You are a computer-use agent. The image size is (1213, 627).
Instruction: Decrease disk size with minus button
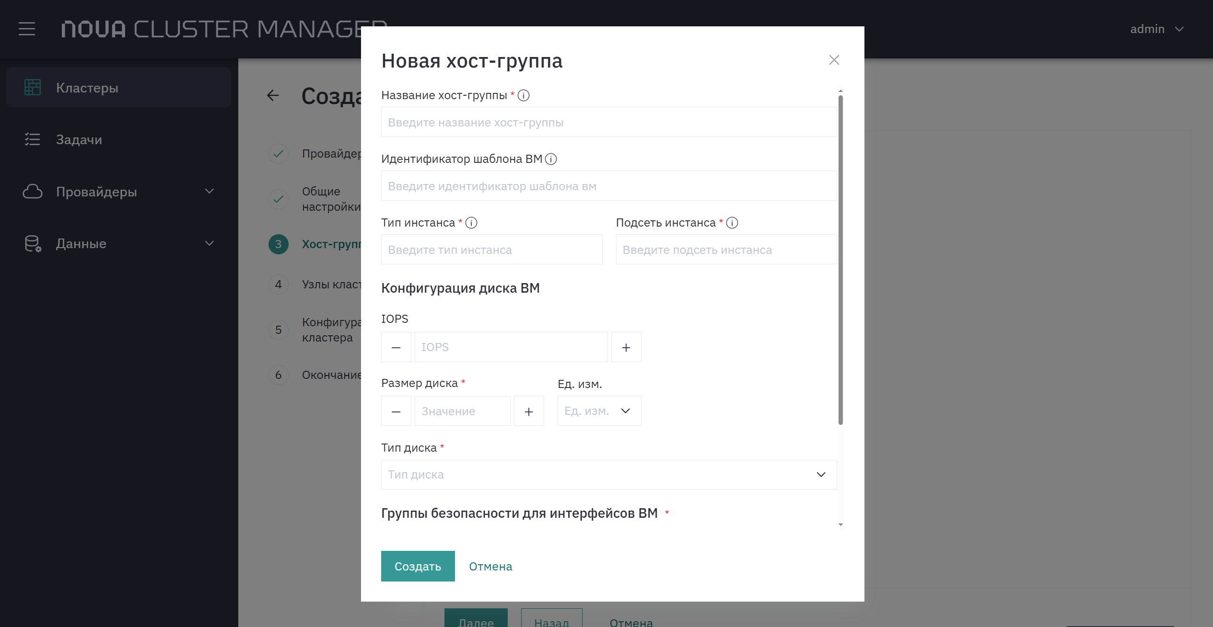(396, 411)
